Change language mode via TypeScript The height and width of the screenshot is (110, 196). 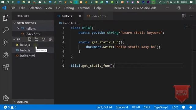[x=161, y=107]
